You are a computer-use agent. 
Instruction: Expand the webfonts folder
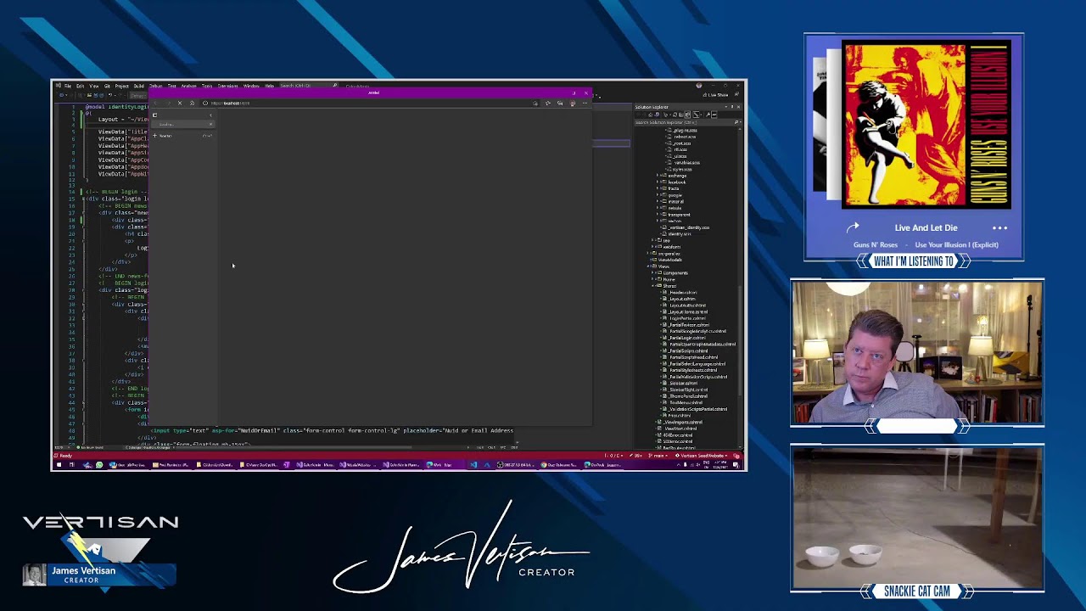click(x=652, y=246)
